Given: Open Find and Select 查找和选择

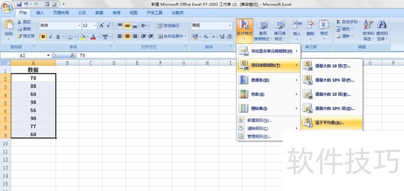Looking at the screenshot, I should point(382,30).
